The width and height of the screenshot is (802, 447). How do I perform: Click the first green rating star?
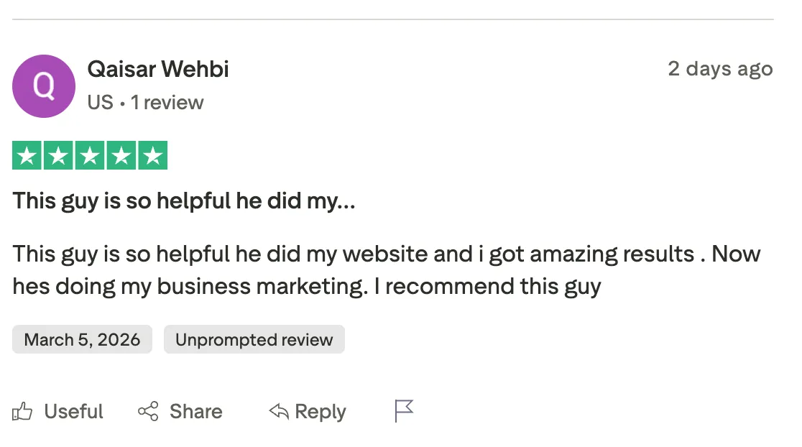(27, 156)
